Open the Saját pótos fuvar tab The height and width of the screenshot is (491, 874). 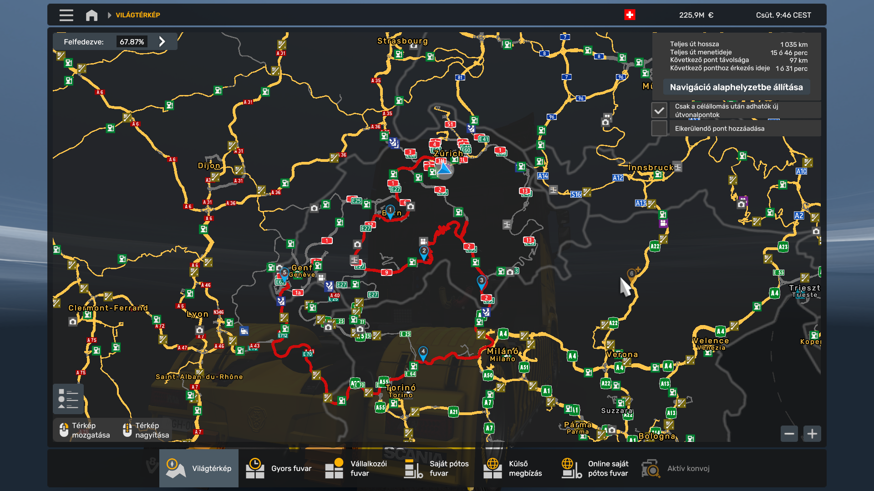[x=437, y=468]
